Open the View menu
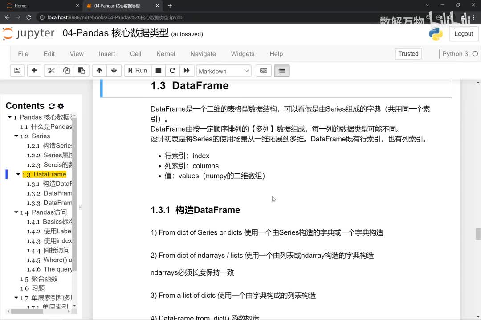 click(x=77, y=54)
